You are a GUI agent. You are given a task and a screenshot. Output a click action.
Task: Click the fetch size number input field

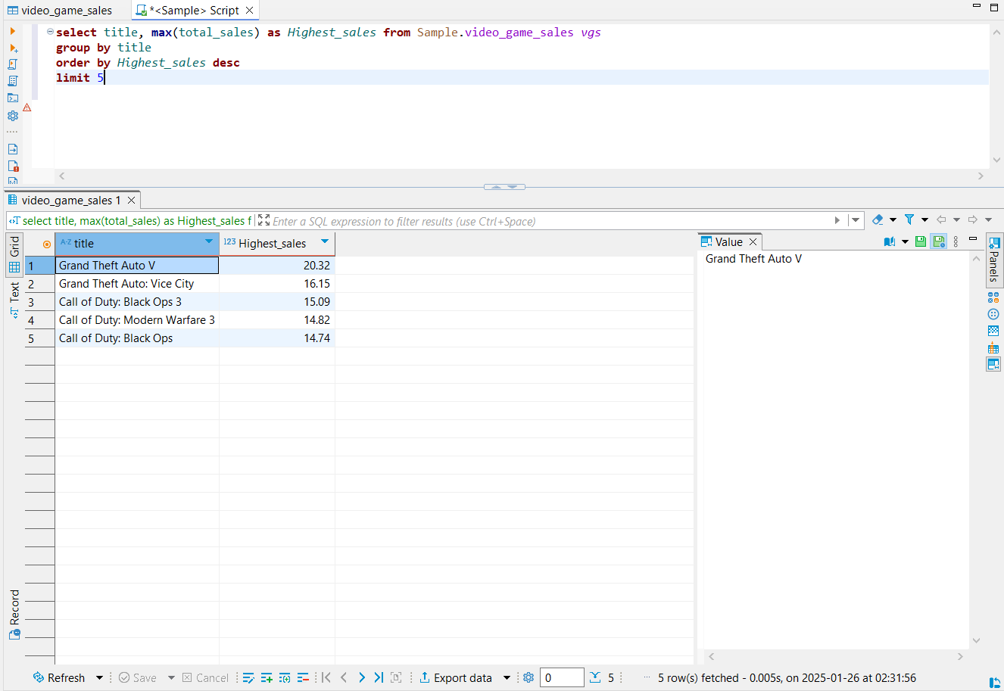pyautogui.click(x=562, y=677)
